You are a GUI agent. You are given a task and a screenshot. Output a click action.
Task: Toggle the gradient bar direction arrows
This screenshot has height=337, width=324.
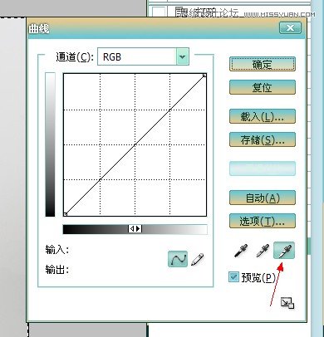[135, 229]
